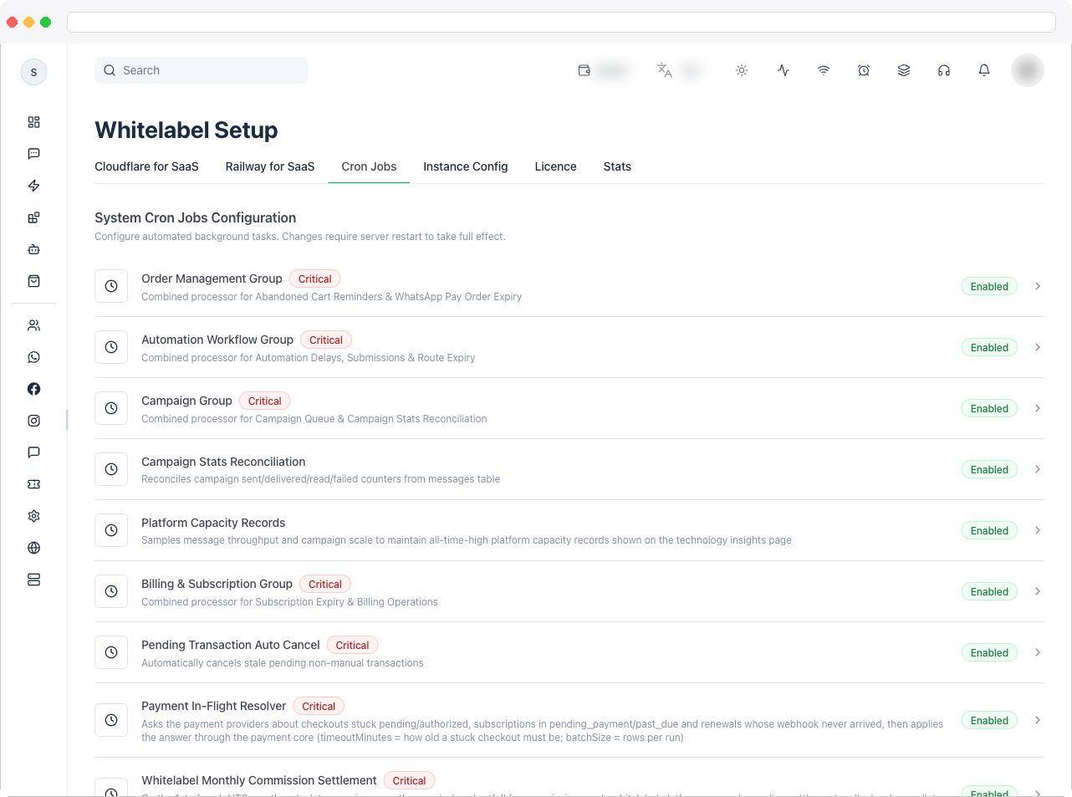The width and height of the screenshot is (1072, 797).
Task: Open the notifications bell icon
Action: (984, 70)
